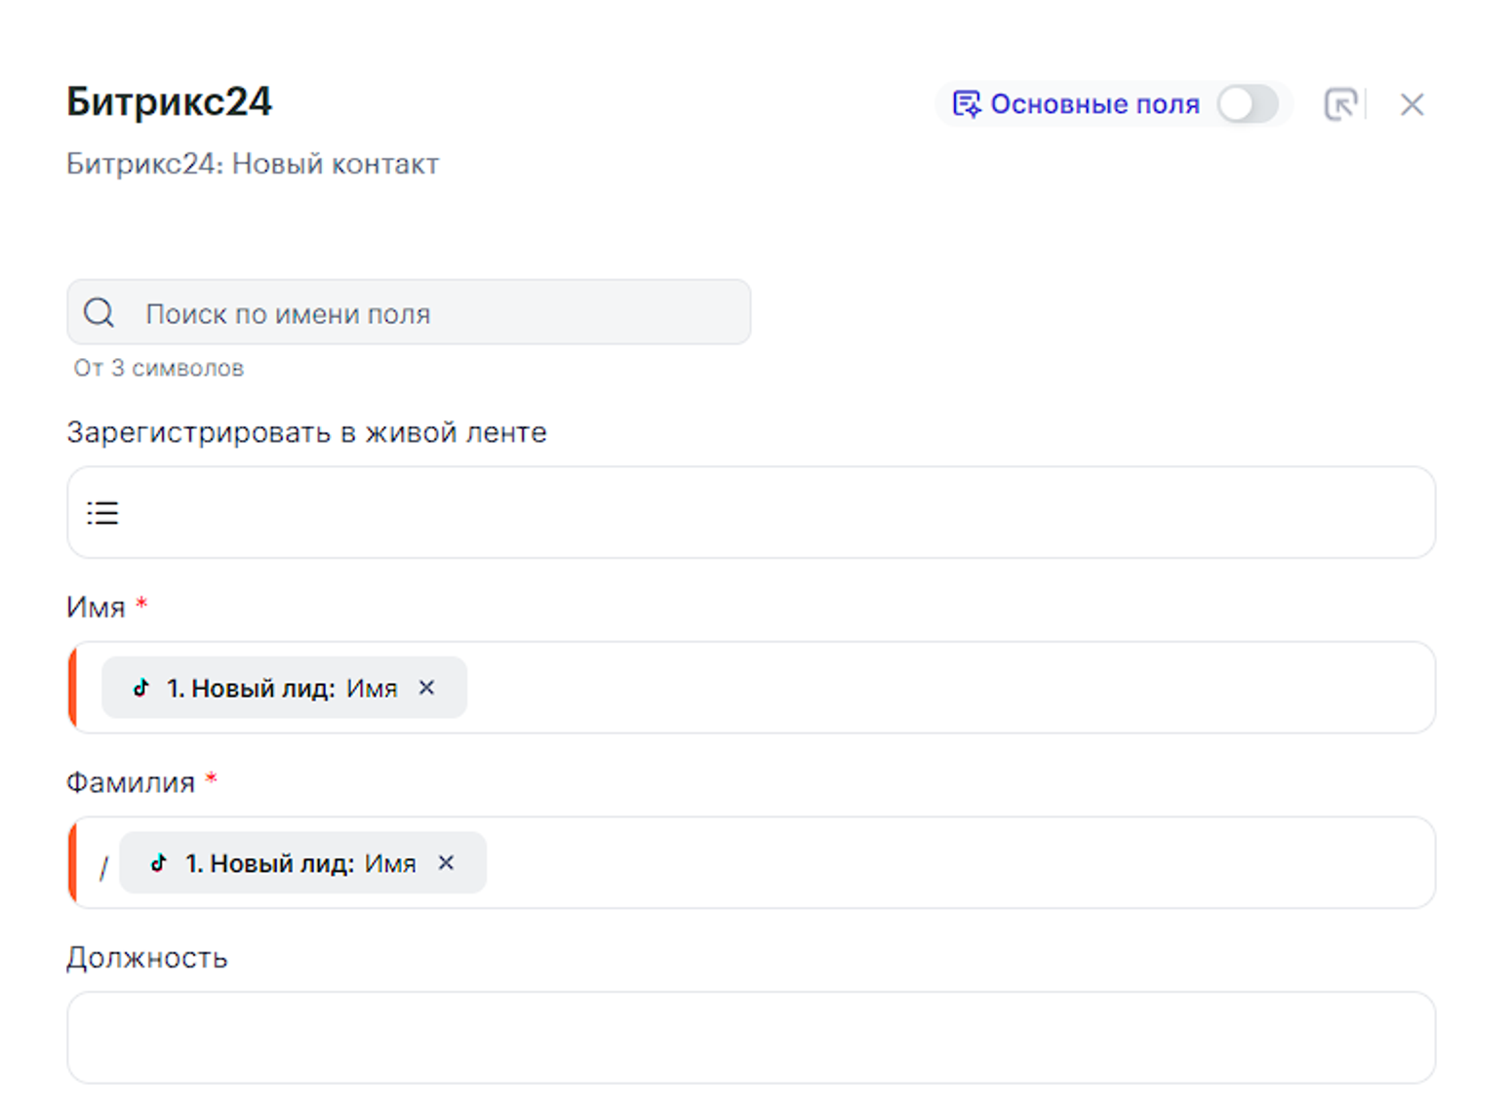Click the list icon in Зарегистрировать field
The image size is (1512, 1113).
point(102,513)
